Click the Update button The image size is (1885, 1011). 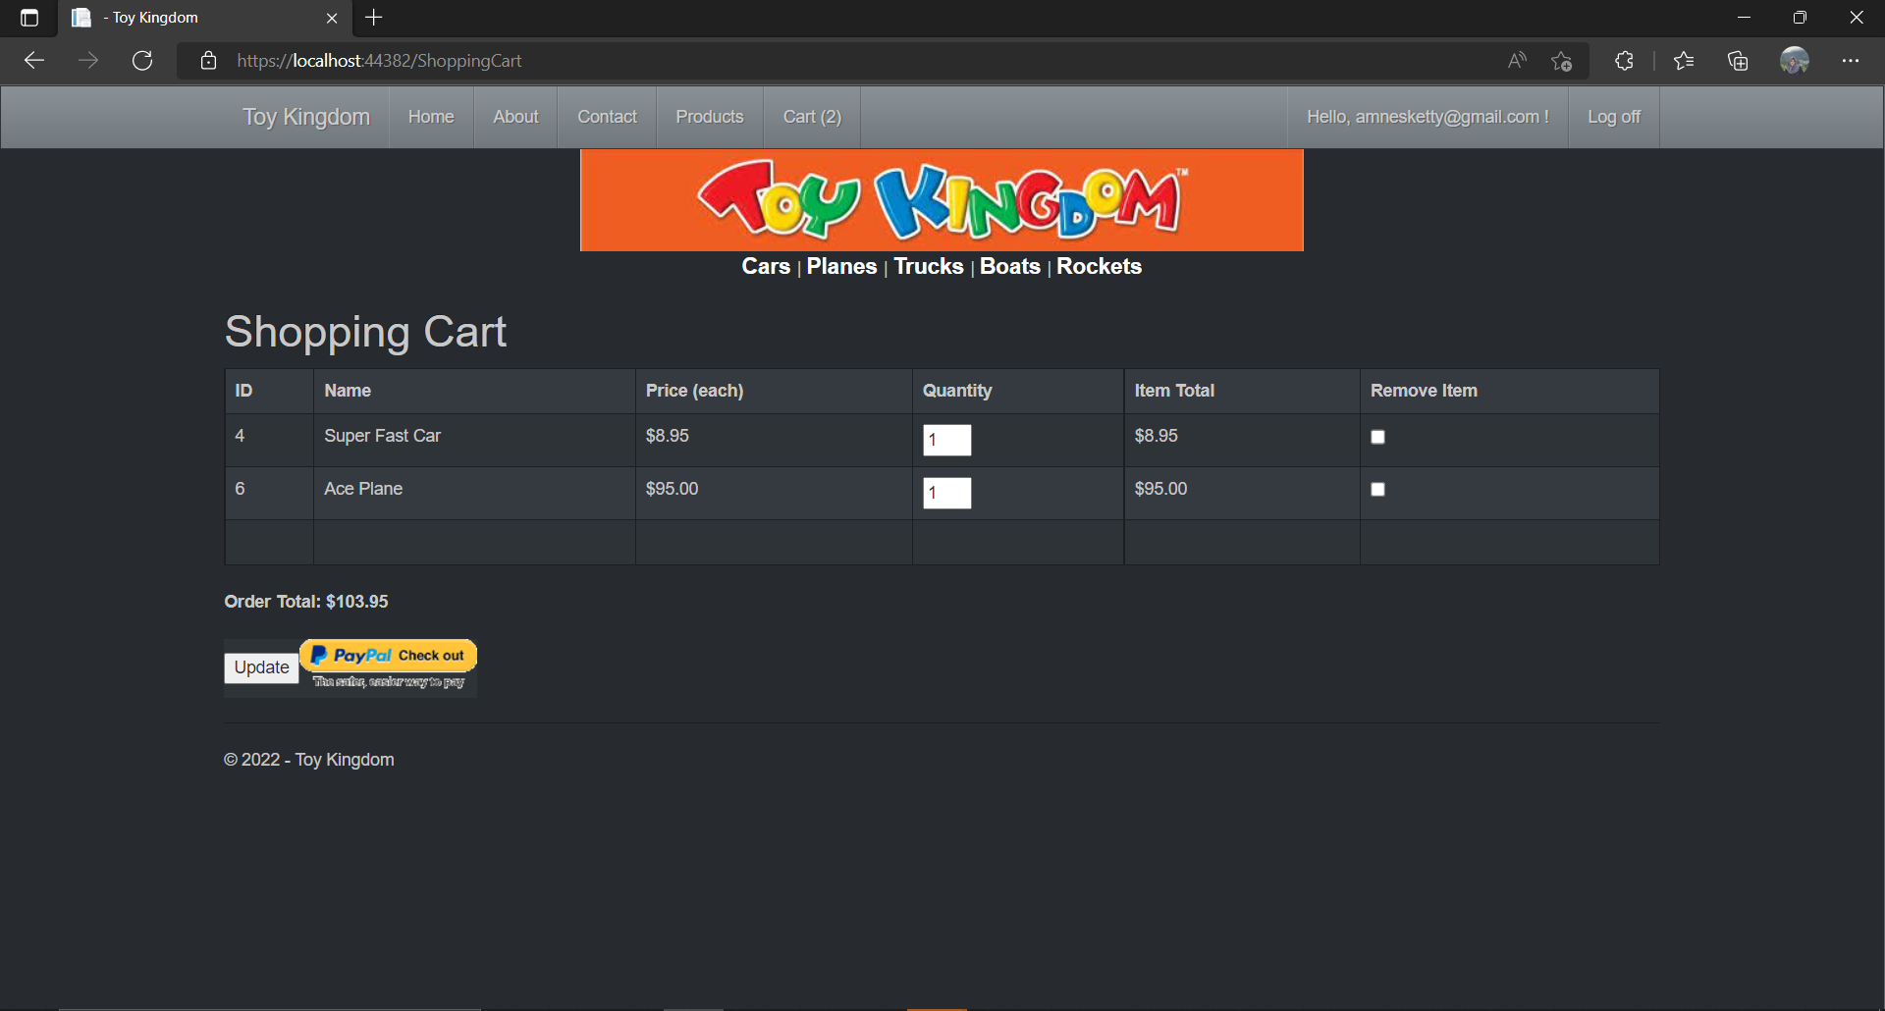click(261, 667)
